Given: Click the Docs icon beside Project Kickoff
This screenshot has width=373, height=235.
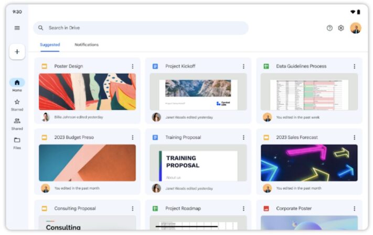Looking at the screenshot, I should click(x=155, y=66).
